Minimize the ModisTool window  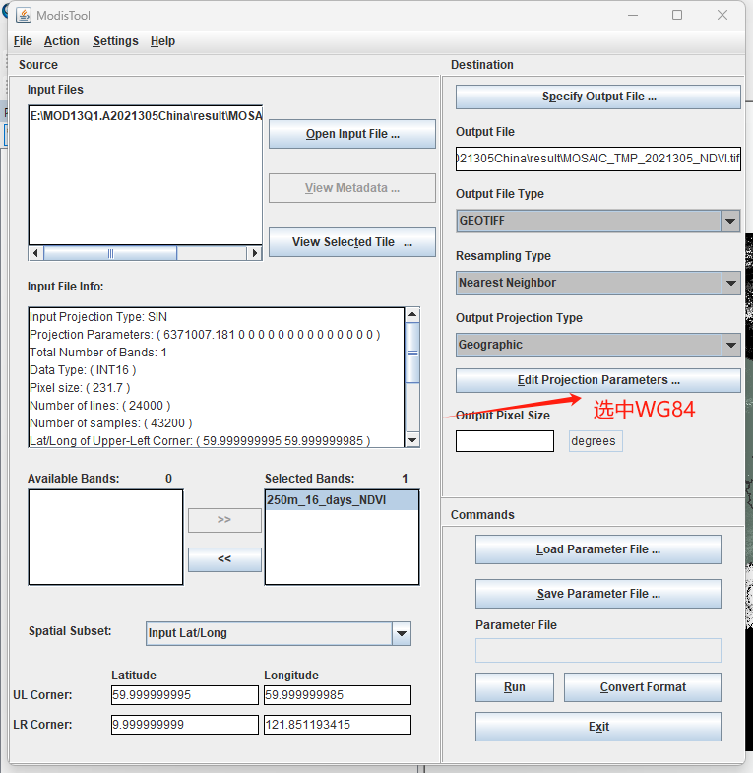[x=633, y=16]
